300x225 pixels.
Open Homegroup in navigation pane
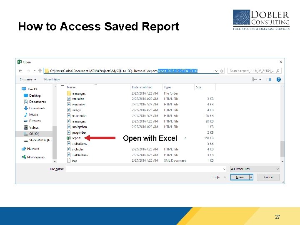coord(33,157)
